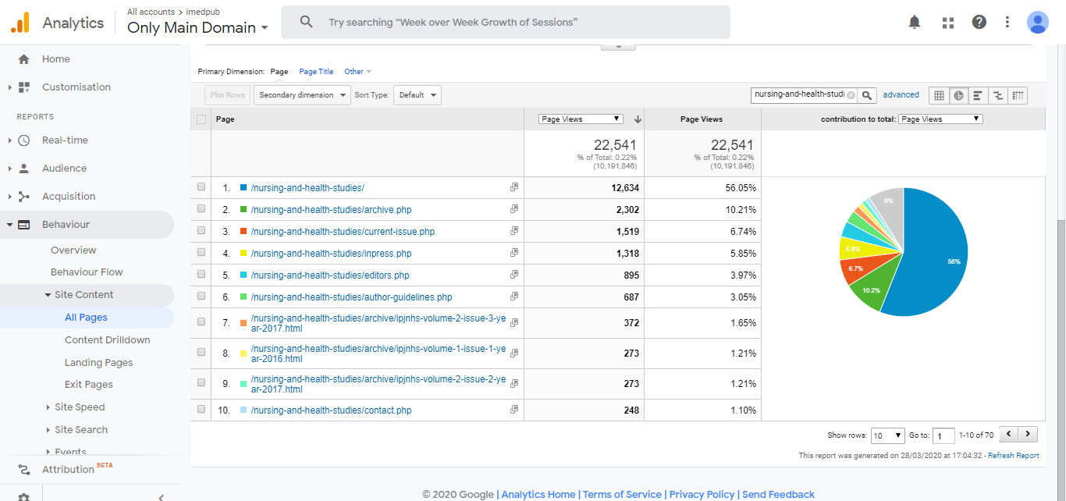
Task: Select the performance bar view icon
Action: tap(978, 95)
